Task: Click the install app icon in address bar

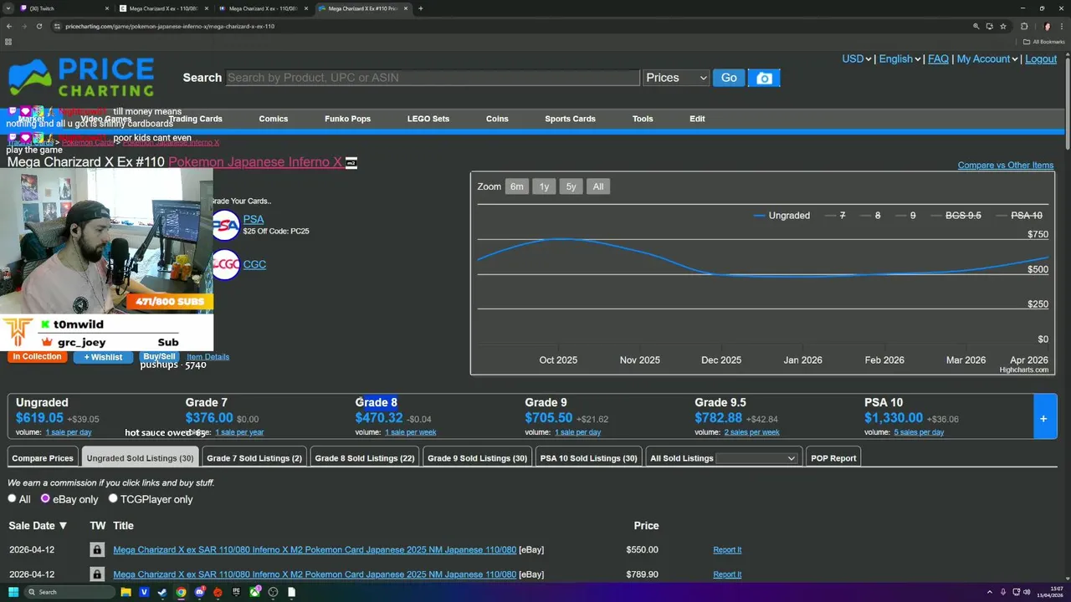Action: pos(989,26)
